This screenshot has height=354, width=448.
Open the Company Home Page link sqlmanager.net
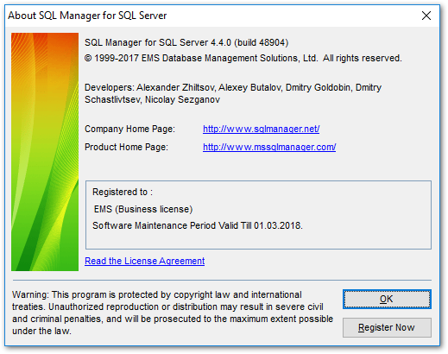pyautogui.click(x=261, y=129)
